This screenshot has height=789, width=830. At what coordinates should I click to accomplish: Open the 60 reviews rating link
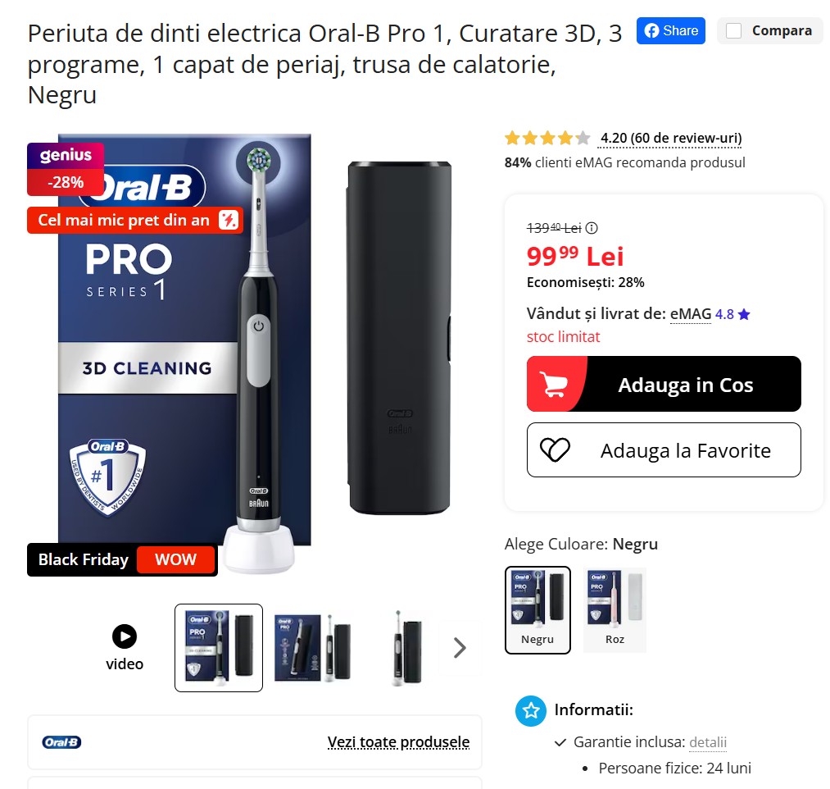671,139
